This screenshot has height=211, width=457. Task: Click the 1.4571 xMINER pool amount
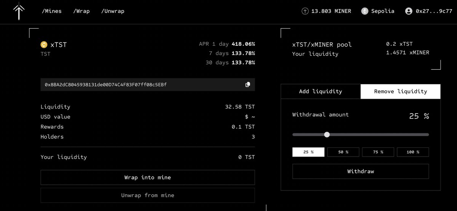click(x=408, y=53)
